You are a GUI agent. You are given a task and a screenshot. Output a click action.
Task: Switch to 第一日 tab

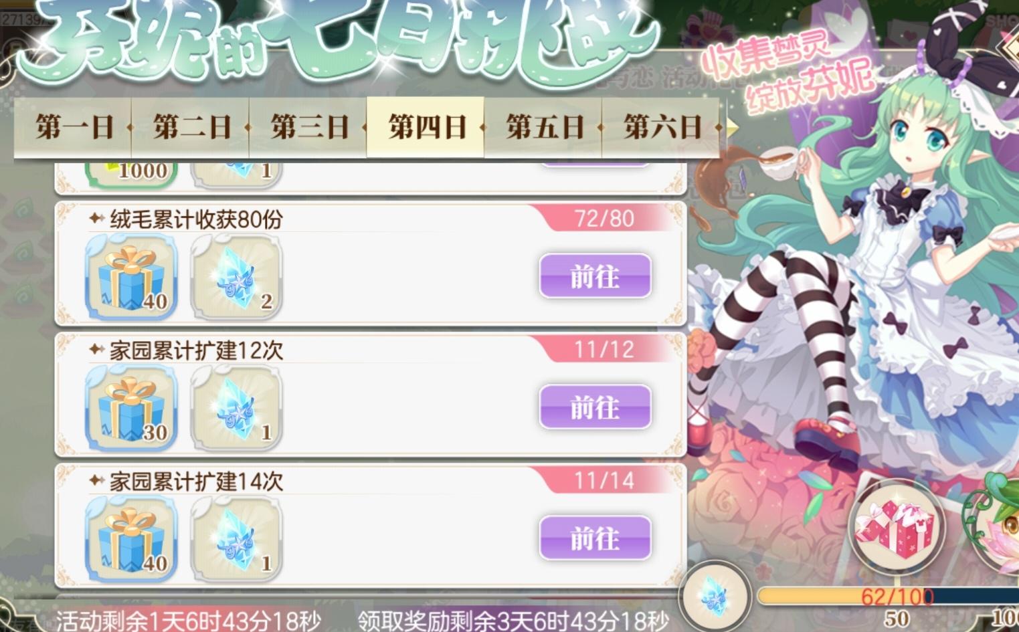(74, 127)
